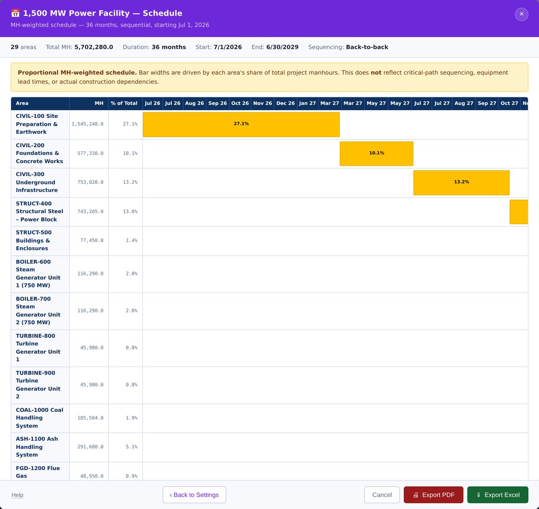
Task: Select the 27.1% CIVIL-100 Gantt bar
Action: [x=241, y=125]
